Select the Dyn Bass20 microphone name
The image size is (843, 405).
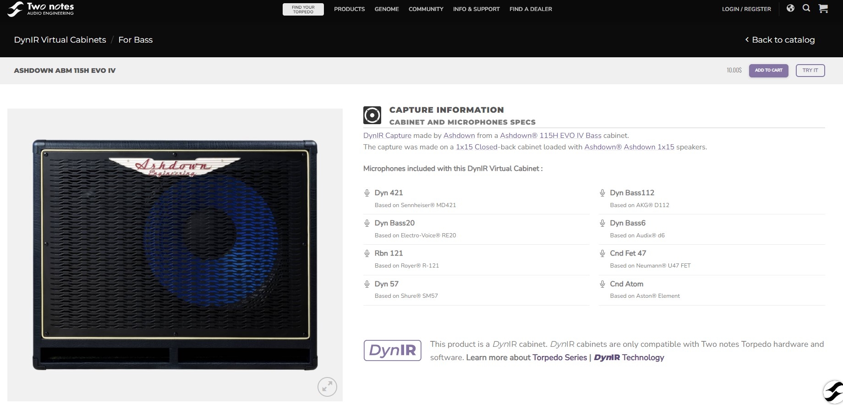pyautogui.click(x=394, y=223)
